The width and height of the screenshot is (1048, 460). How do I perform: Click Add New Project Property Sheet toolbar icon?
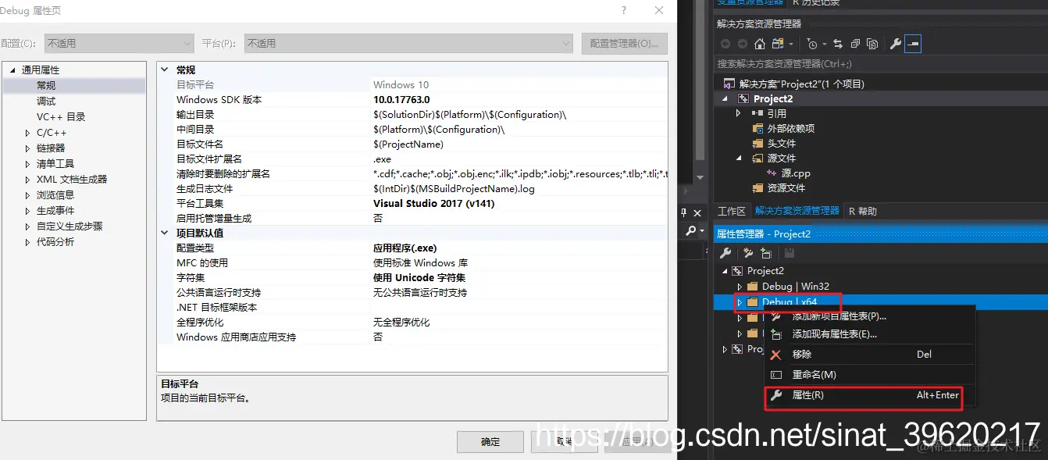[x=748, y=253]
